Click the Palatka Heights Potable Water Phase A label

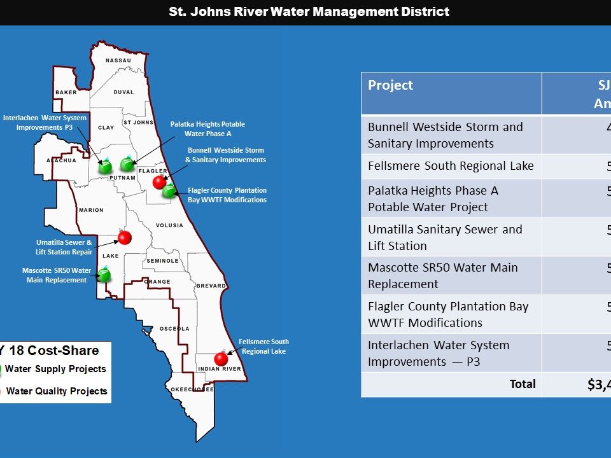click(x=207, y=129)
